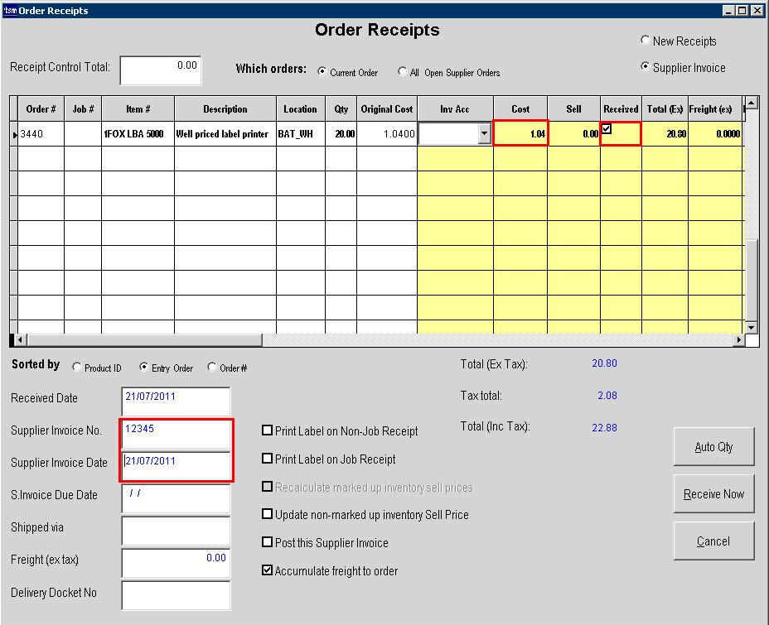The image size is (769, 625).
Task: Uncheck Accumulate freight to order
Action: pyautogui.click(x=268, y=570)
